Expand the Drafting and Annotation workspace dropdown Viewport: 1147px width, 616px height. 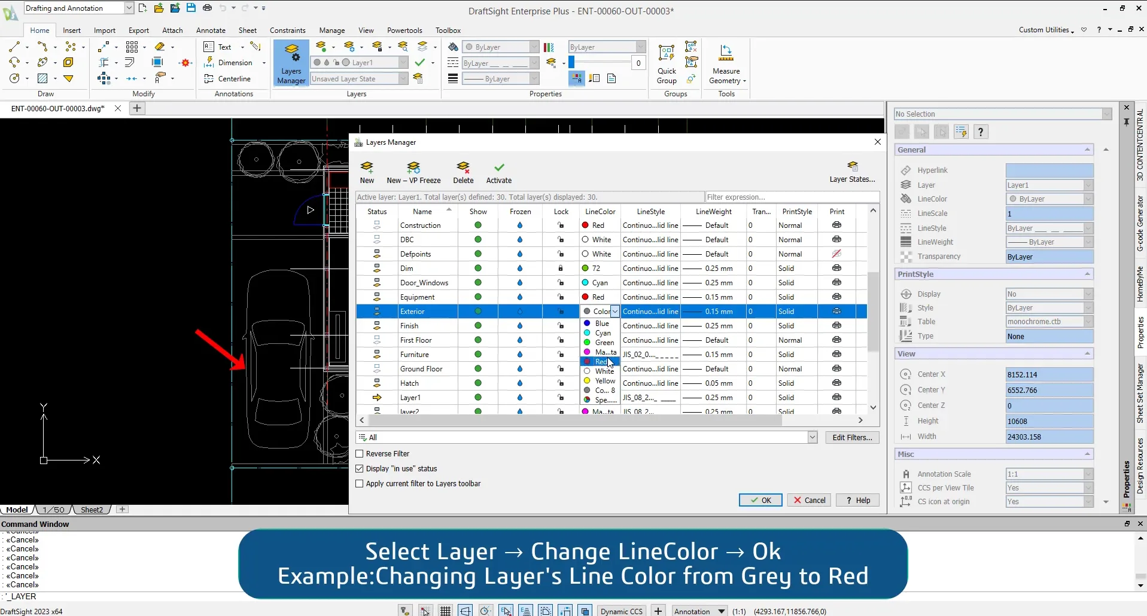tap(129, 8)
